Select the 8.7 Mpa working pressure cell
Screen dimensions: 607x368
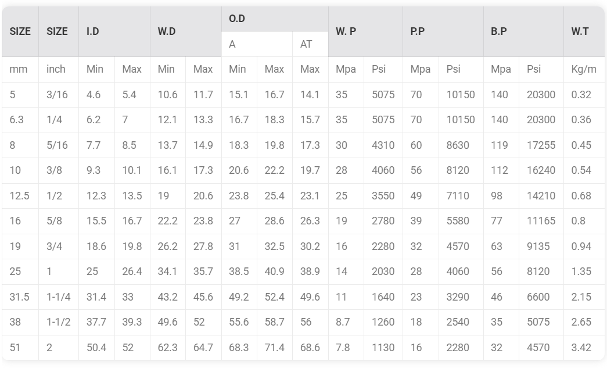(x=346, y=322)
